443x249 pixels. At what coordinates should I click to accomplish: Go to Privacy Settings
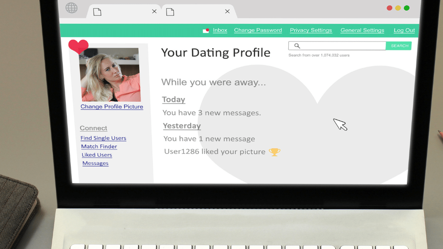(x=311, y=30)
